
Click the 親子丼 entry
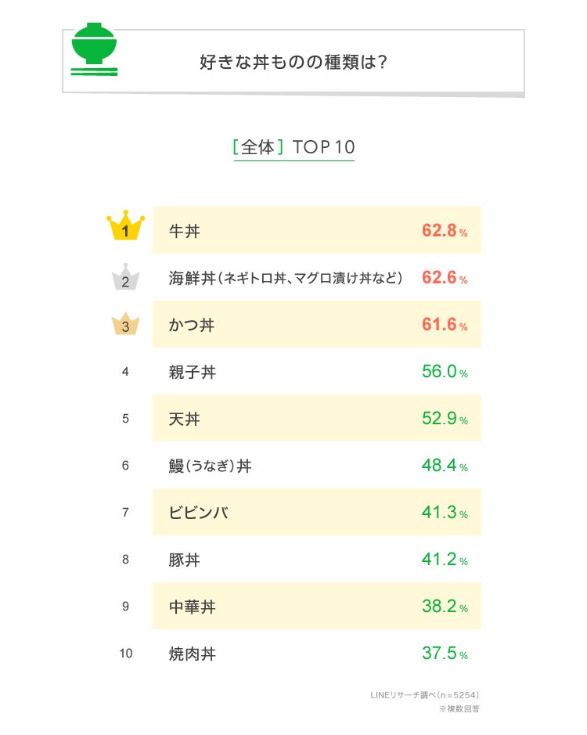click(x=192, y=372)
